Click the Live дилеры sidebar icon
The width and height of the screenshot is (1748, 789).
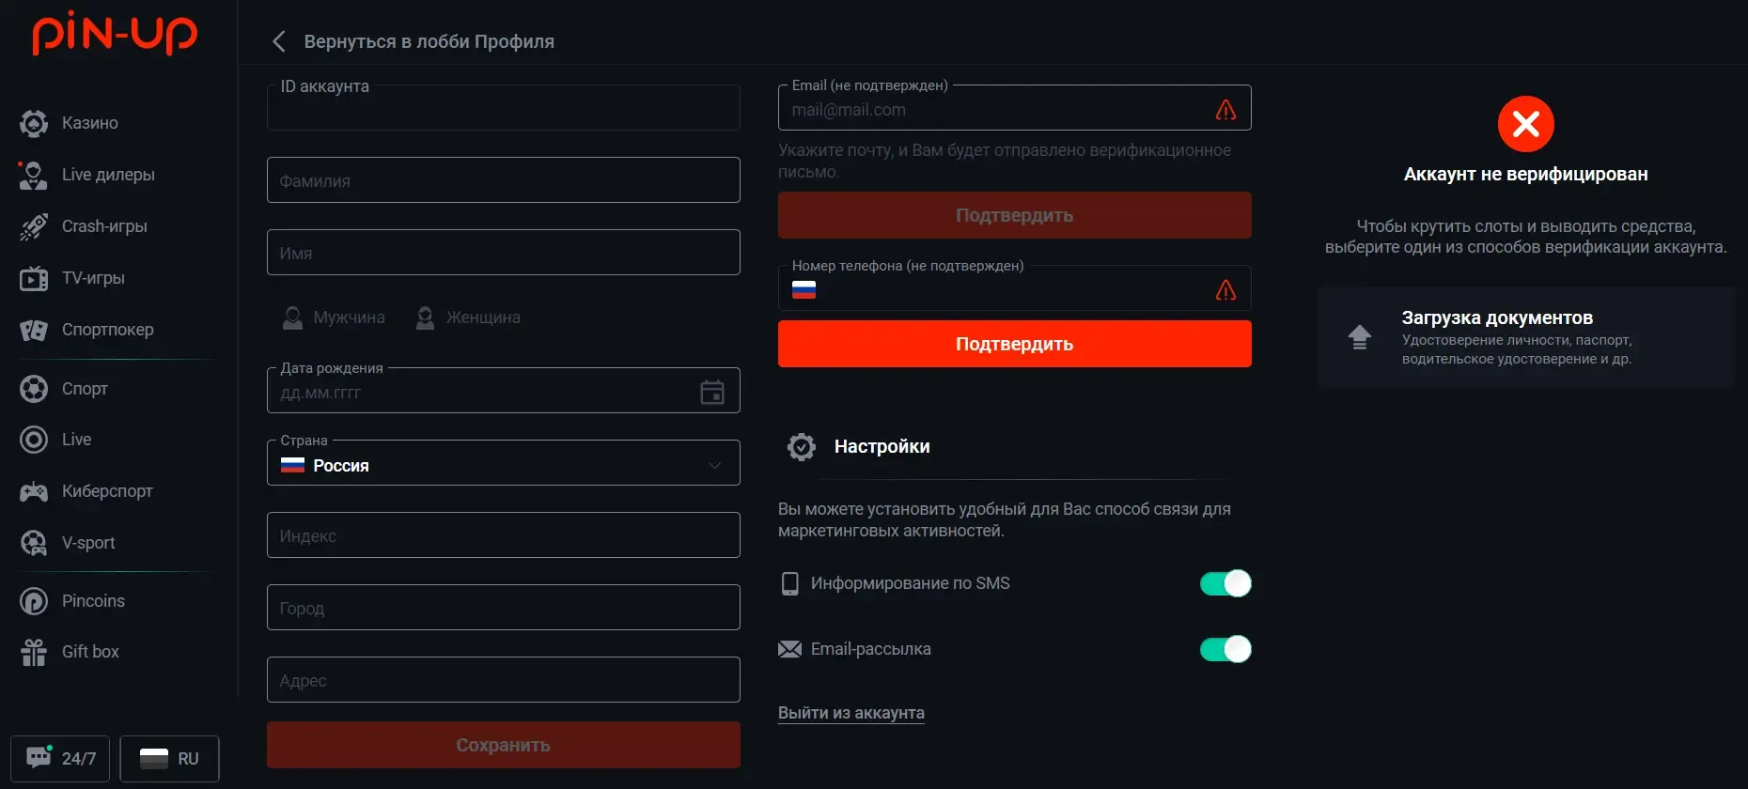tap(34, 175)
